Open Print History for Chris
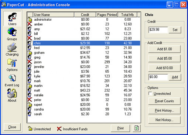This screenshot has width=188, height=135. pos(164,111)
